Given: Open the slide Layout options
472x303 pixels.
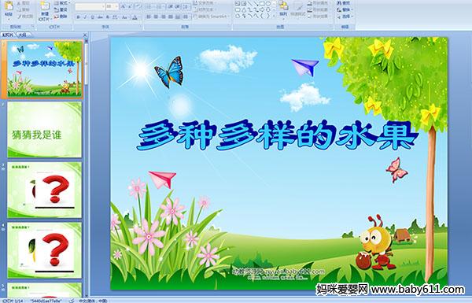Looking at the screenshot, I should pyautogui.click(x=62, y=3).
